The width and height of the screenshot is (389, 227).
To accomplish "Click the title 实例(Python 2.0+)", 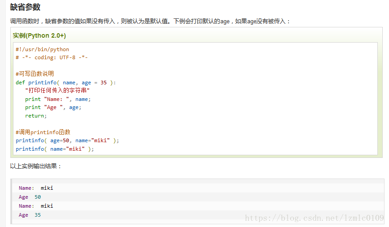I will [39, 35].
